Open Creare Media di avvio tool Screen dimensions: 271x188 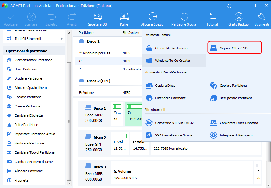point(174,48)
